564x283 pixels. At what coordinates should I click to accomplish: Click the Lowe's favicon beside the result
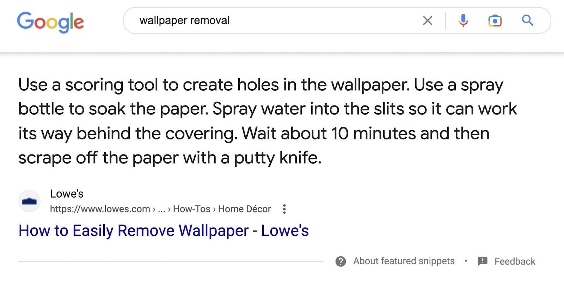coord(29,201)
